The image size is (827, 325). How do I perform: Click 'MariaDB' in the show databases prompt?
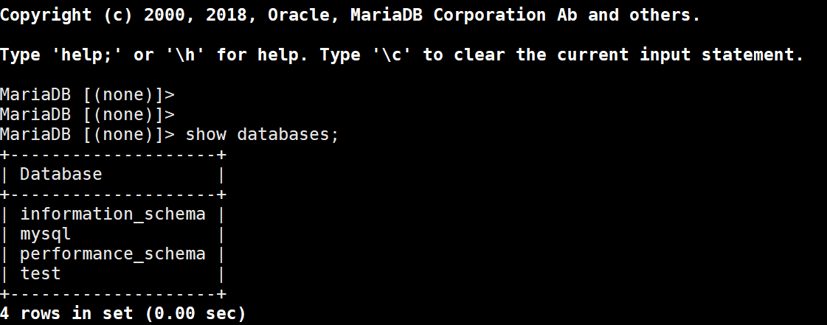pos(35,134)
